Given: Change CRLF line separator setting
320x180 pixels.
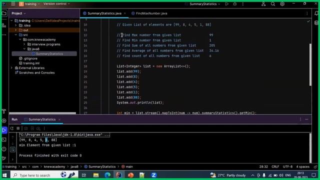Looking at the screenshot, I should click(275, 166).
